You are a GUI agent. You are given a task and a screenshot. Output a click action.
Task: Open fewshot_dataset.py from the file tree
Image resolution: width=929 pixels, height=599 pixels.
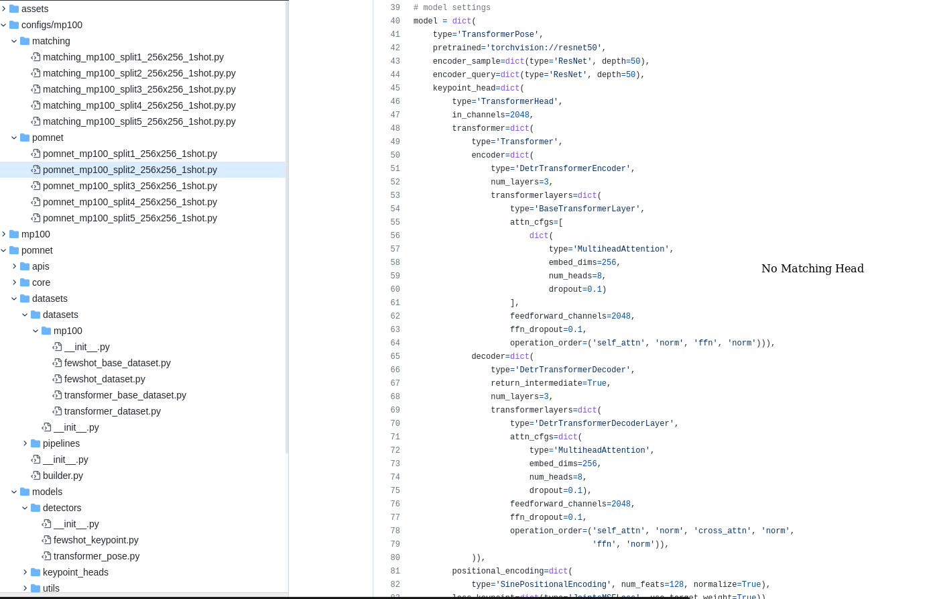(104, 379)
